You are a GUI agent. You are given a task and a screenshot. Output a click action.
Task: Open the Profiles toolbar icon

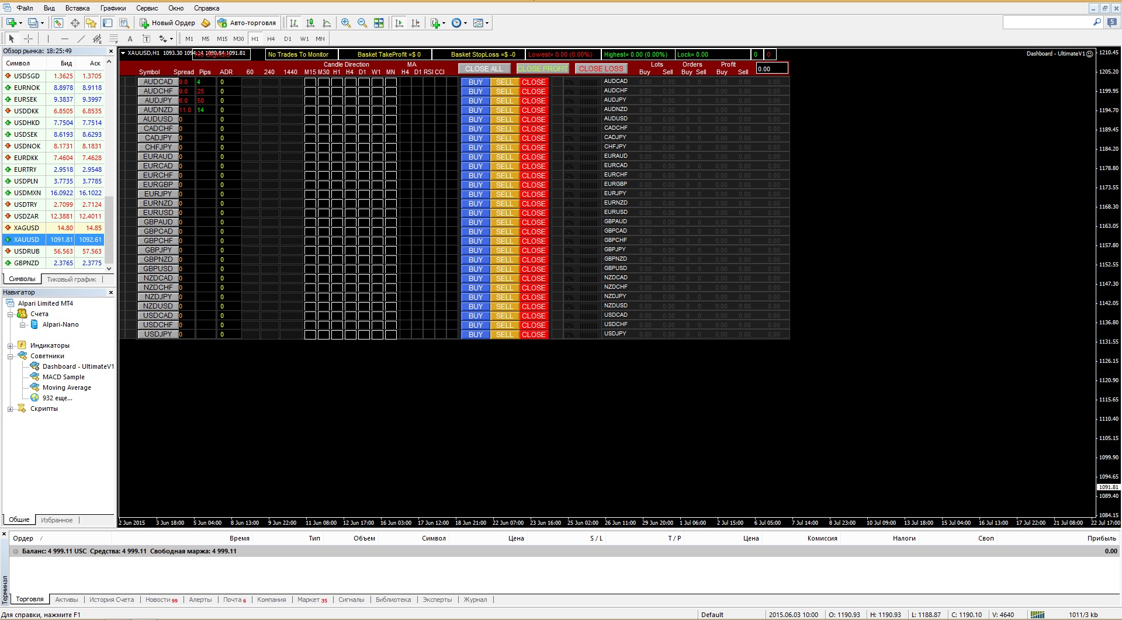33,23
